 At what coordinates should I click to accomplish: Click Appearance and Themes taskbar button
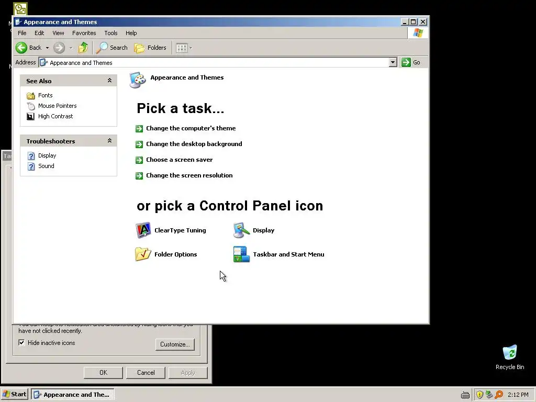click(x=72, y=395)
